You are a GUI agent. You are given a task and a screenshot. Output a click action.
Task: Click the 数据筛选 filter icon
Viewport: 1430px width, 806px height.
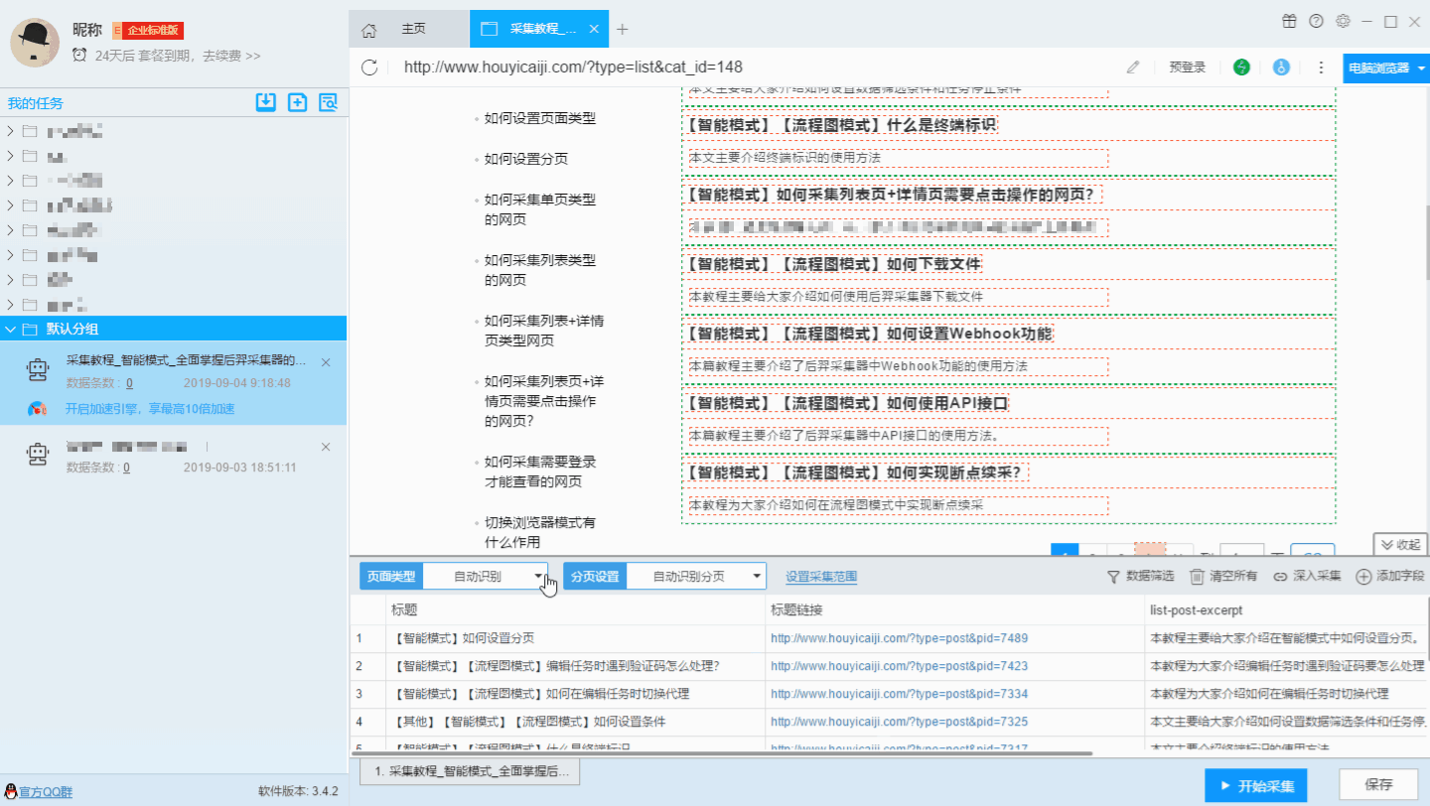tap(1113, 576)
